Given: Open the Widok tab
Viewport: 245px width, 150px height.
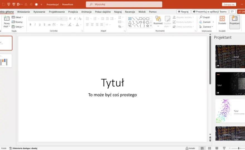Looking at the screenshot, I should pyautogui.click(x=142, y=12).
